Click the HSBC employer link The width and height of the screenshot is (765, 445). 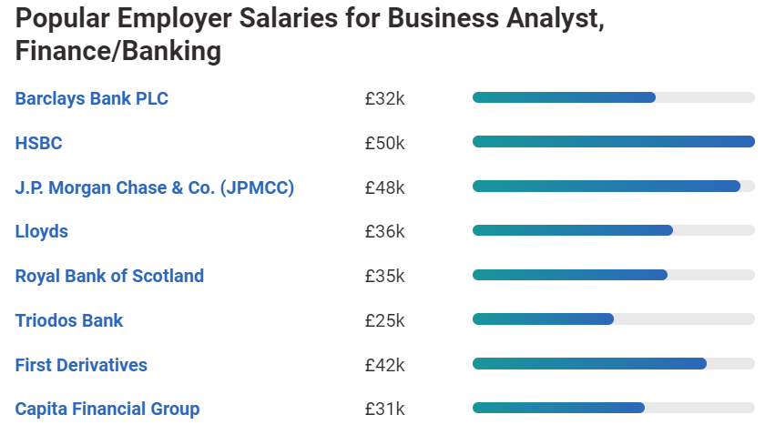[38, 143]
